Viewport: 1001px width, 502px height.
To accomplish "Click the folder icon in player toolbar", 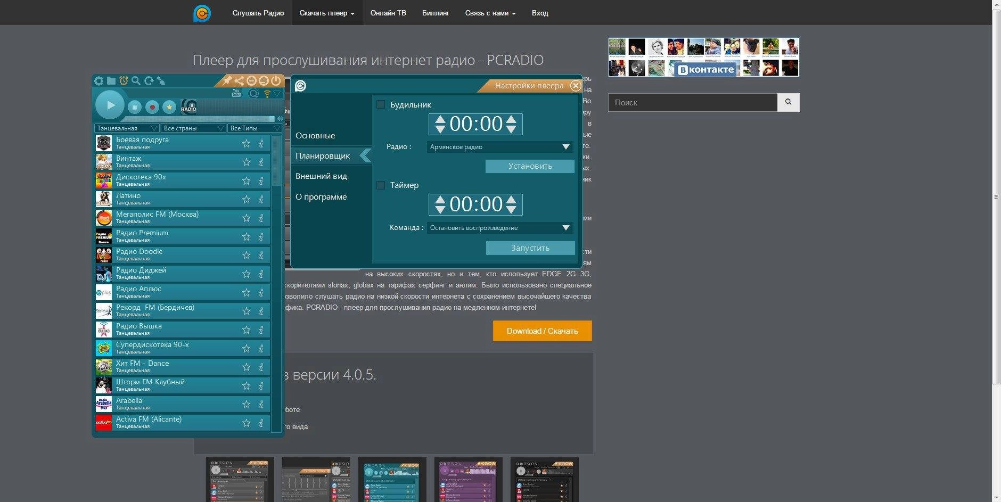I will coord(111,81).
